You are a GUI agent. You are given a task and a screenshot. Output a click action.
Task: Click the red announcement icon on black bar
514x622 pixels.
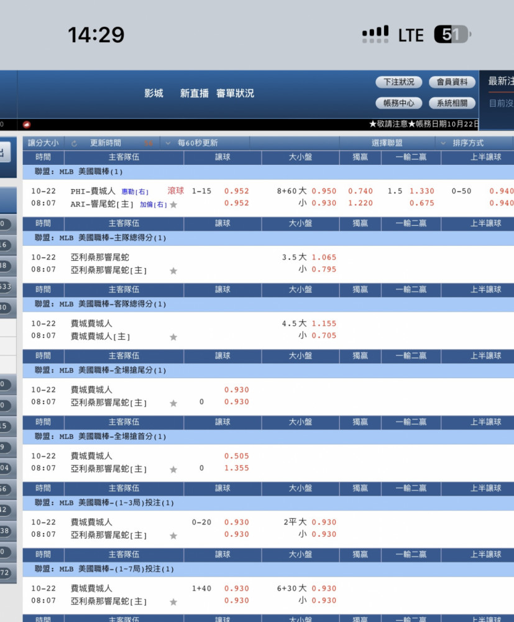pyautogui.click(x=27, y=124)
